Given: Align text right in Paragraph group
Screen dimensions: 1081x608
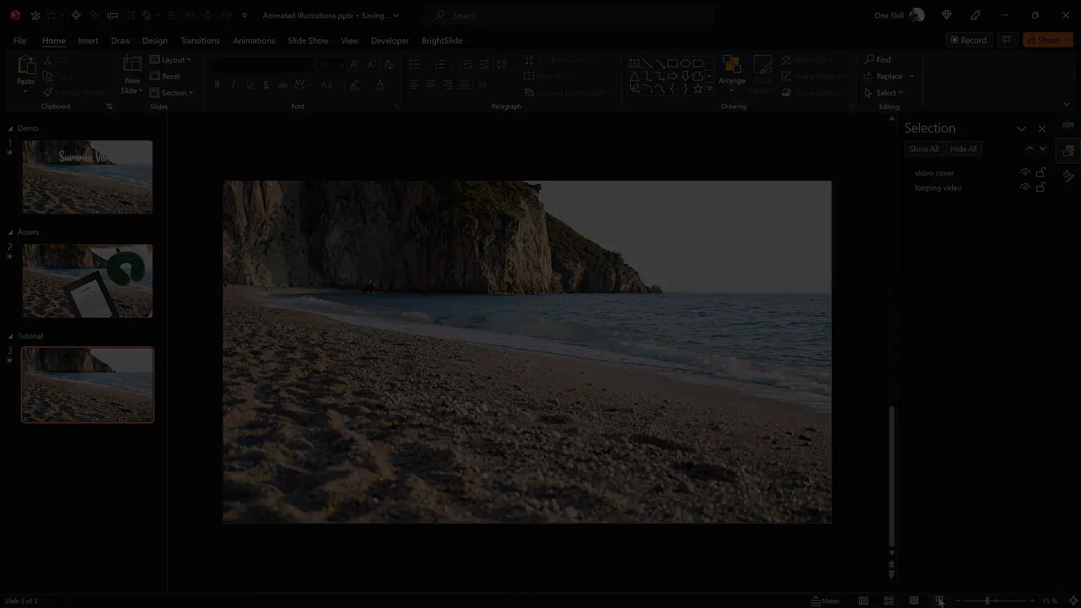Looking at the screenshot, I should click(x=447, y=84).
